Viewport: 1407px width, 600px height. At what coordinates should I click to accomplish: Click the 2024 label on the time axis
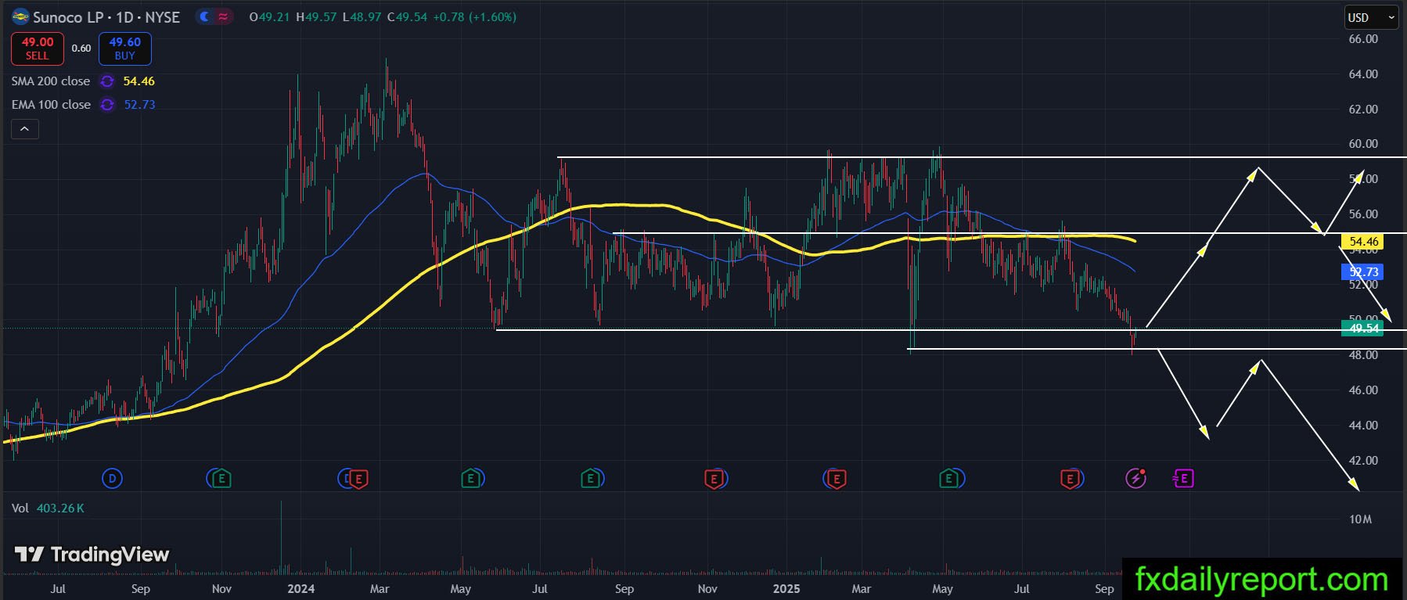[x=301, y=588]
